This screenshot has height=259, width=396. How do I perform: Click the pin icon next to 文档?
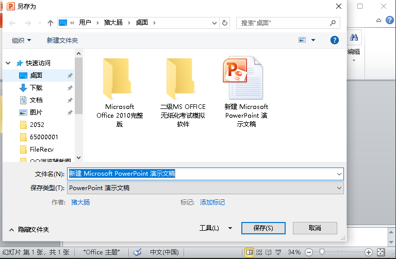[x=70, y=100]
